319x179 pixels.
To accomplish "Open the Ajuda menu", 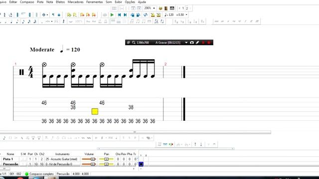I will [x=142, y=2].
